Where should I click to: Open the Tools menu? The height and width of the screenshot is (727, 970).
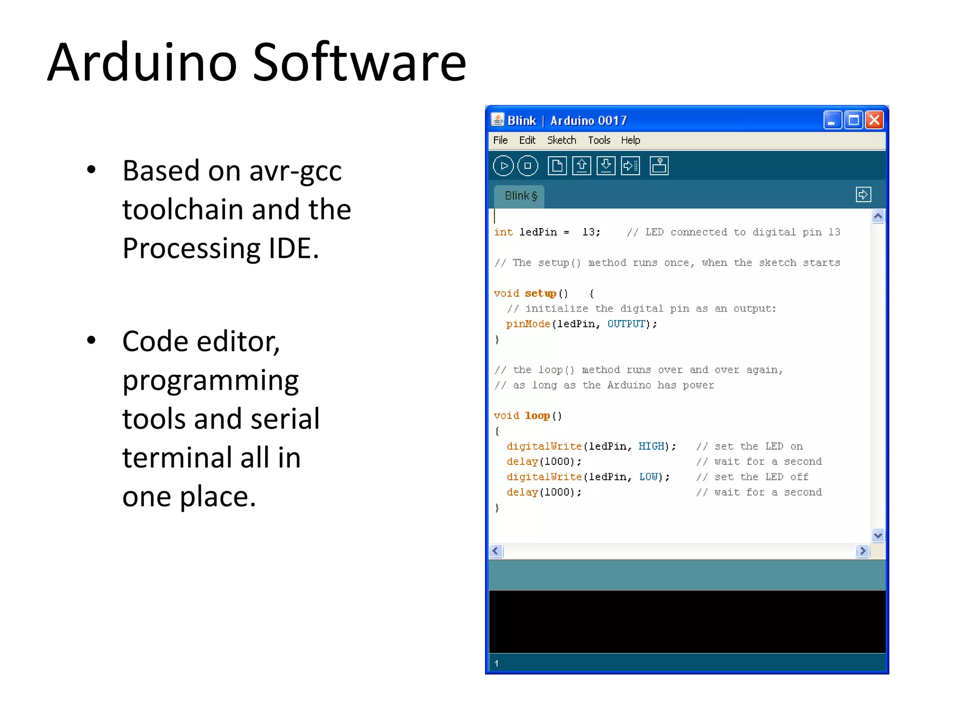pyautogui.click(x=599, y=141)
